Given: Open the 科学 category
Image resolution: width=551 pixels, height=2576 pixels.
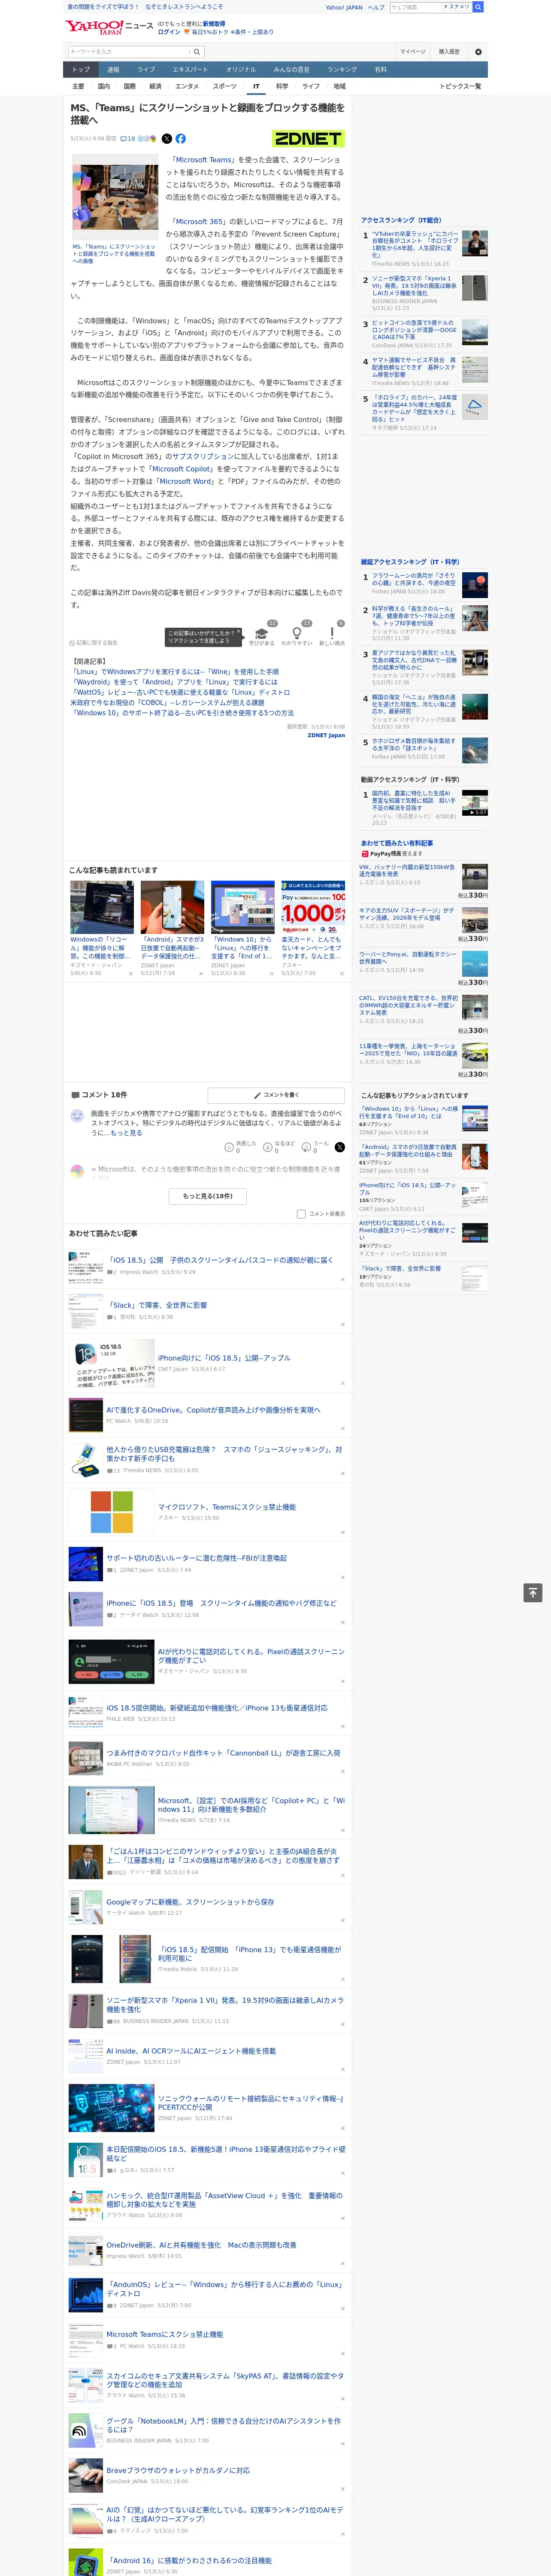Looking at the screenshot, I should point(282,86).
